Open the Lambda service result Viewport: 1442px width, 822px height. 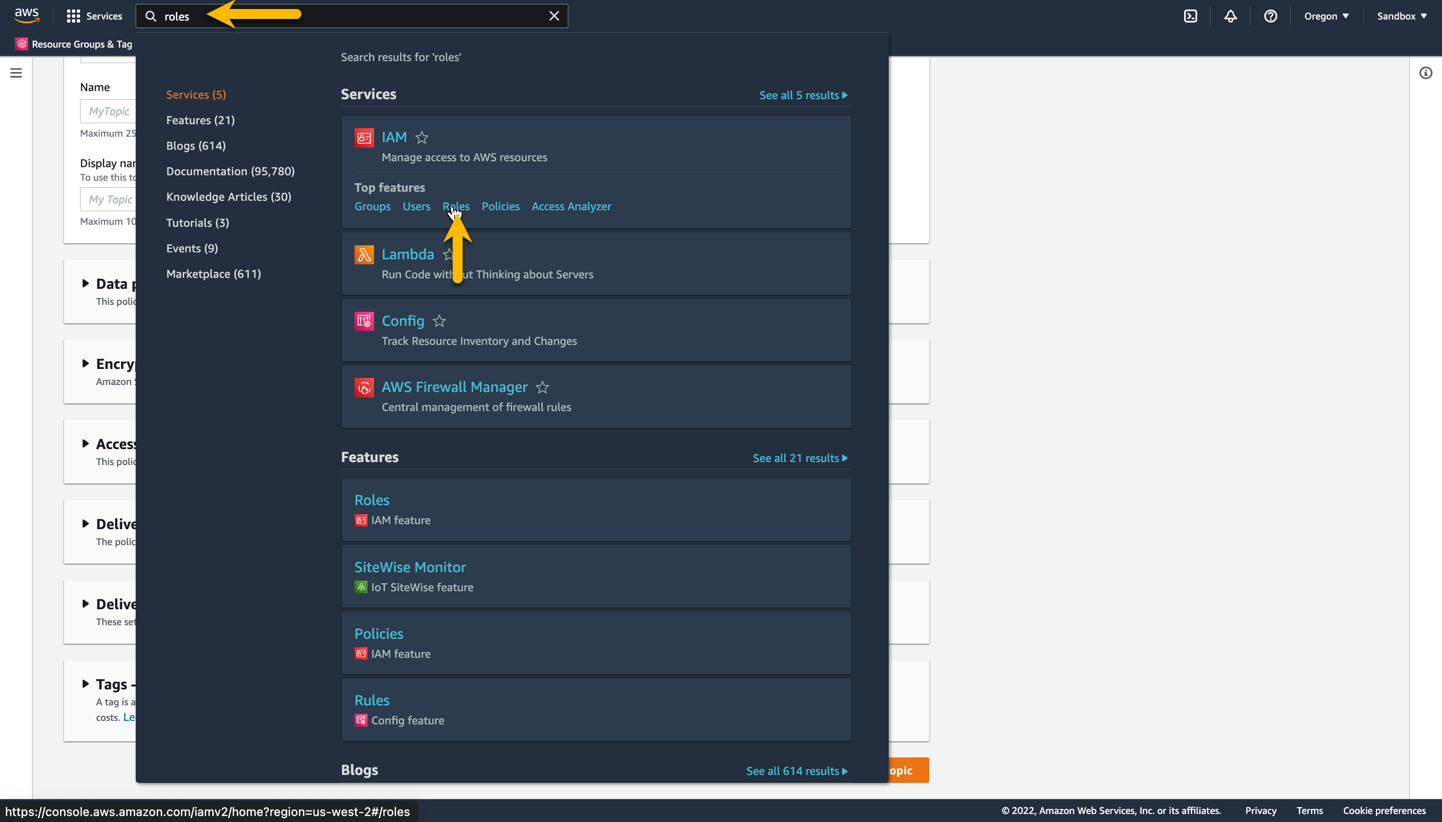click(407, 255)
